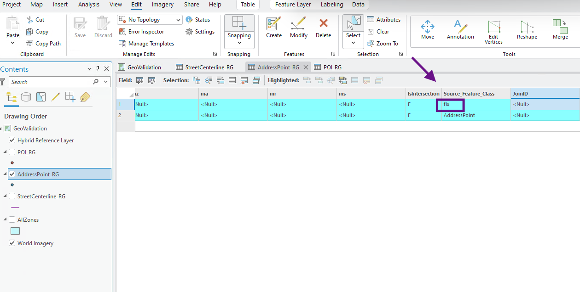This screenshot has width=580, height=292.
Task: Click the Delete features icon
Action: click(x=323, y=24)
